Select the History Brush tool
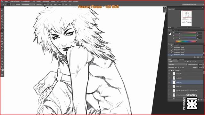Viewport: 205px width, 115px height. pyautogui.click(x=2, y=36)
